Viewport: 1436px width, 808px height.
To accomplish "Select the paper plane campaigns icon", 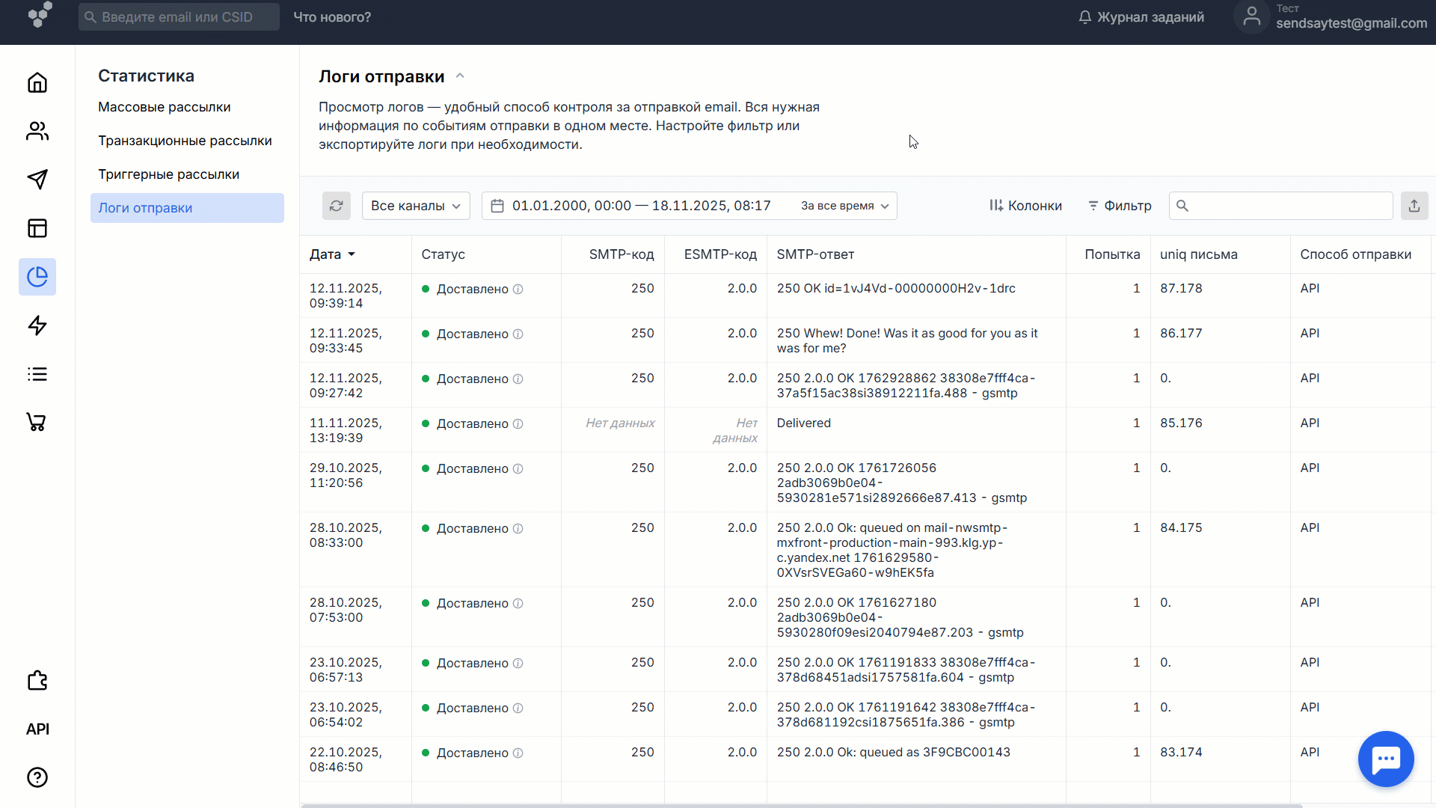I will pyautogui.click(x=37, y=180).
